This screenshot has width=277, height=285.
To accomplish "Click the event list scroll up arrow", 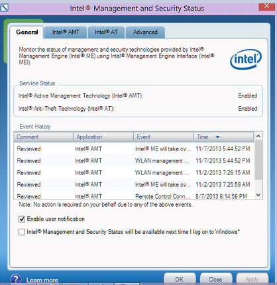I will 258,136.
